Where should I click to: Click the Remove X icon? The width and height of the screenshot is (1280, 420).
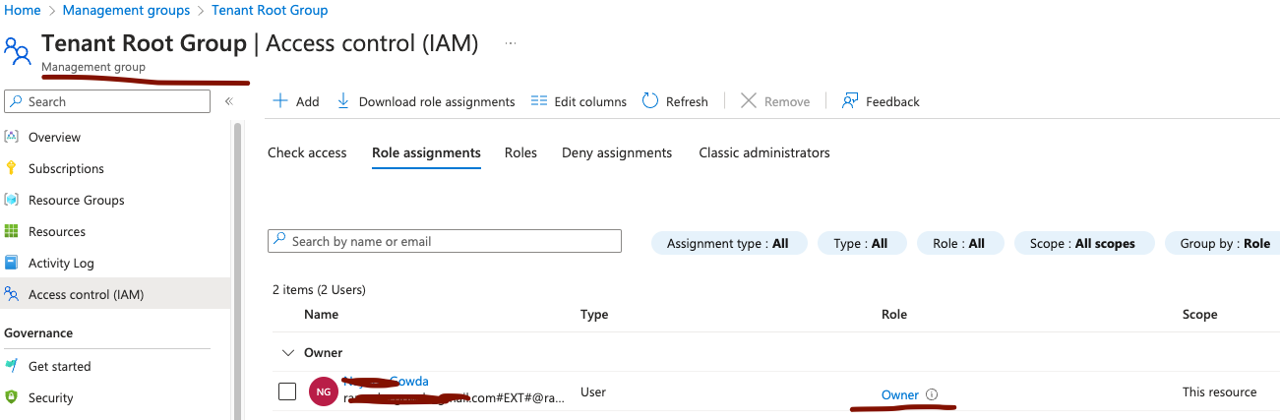point(749,101)
